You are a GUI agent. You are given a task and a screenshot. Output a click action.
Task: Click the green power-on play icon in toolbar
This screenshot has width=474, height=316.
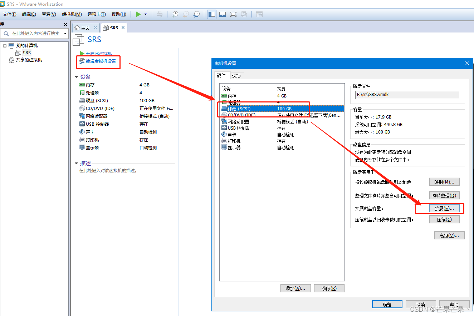[x=138, y=14]
